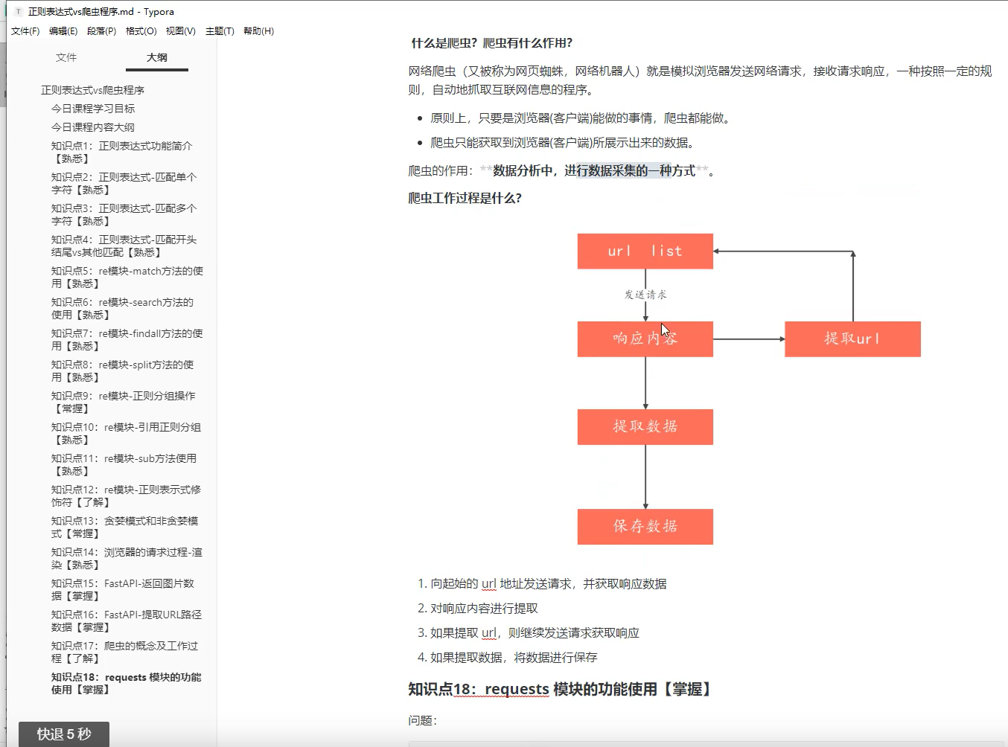
Task: Open the 帮助(H) menu
Action: pyautogui.click(x=258, y=31)
